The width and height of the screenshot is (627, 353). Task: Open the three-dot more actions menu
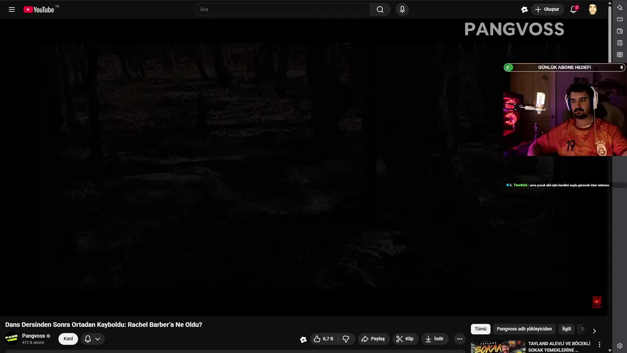(459, 339)
